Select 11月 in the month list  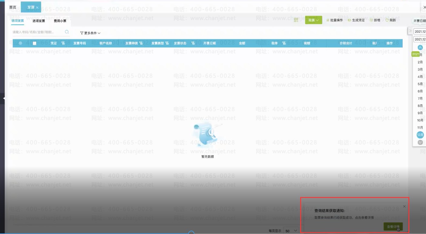420,127
